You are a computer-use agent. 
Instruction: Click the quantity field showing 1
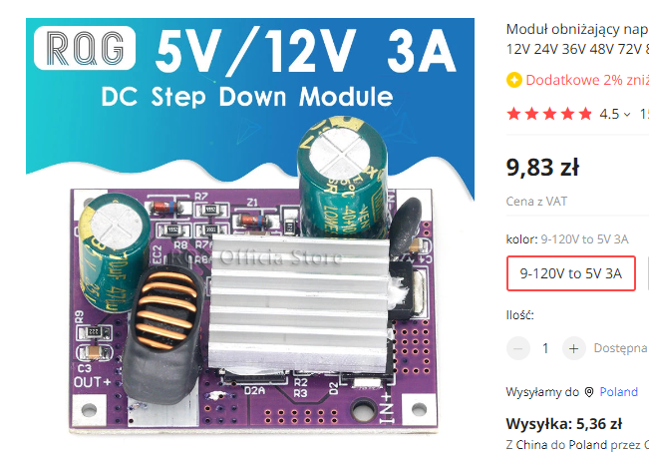(545, 348)
